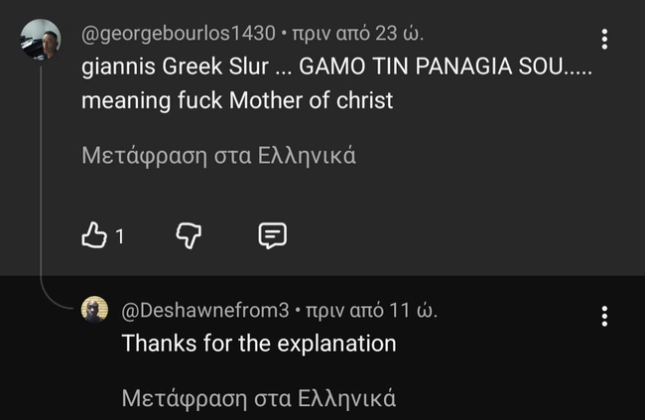This screenshot has height=420, width=645.
Task: Open the three-dot menu for georgebourlos1430's comment
Action: click(x=605, y=40)
